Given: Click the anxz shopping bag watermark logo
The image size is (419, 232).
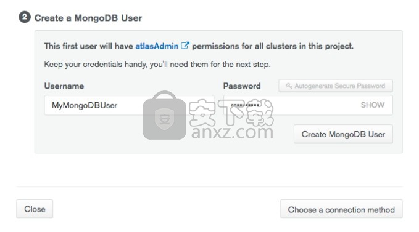Looking at the screenshot, I should pos(164,115).
